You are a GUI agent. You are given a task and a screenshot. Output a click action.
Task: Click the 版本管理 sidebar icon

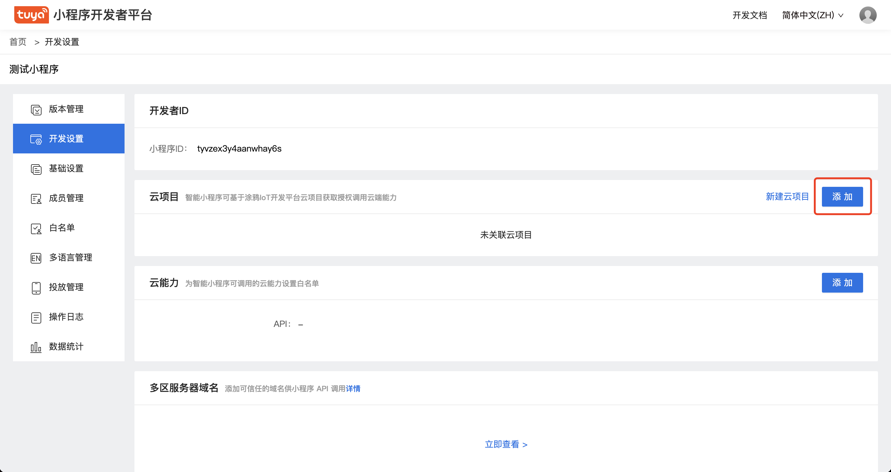[36, 109]
